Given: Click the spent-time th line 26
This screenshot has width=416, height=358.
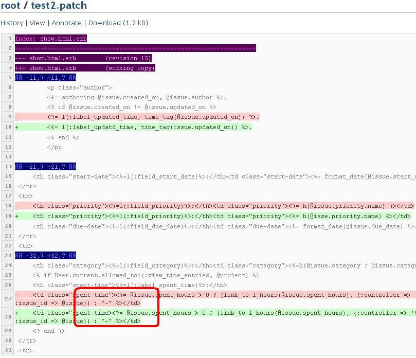Looking at the screenshot, I should 130,285.
